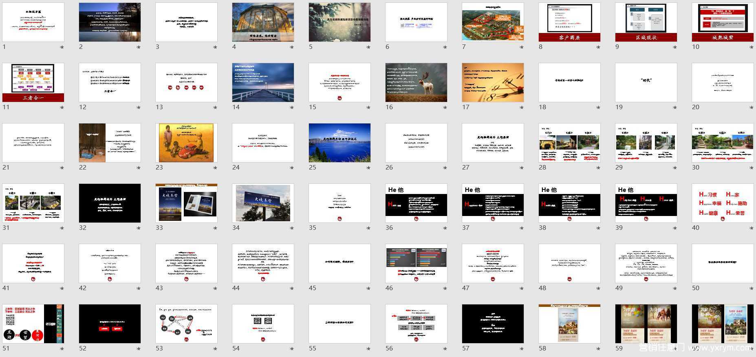Click the transition star under slide 27
Viewport: 756px width, 357px height.
[x=522, y=168]
